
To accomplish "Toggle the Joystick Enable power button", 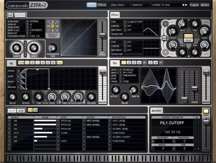I will [x=53, y=26].
